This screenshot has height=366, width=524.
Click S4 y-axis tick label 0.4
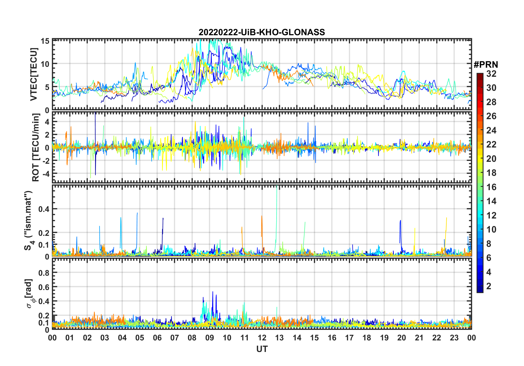point(44,209)
